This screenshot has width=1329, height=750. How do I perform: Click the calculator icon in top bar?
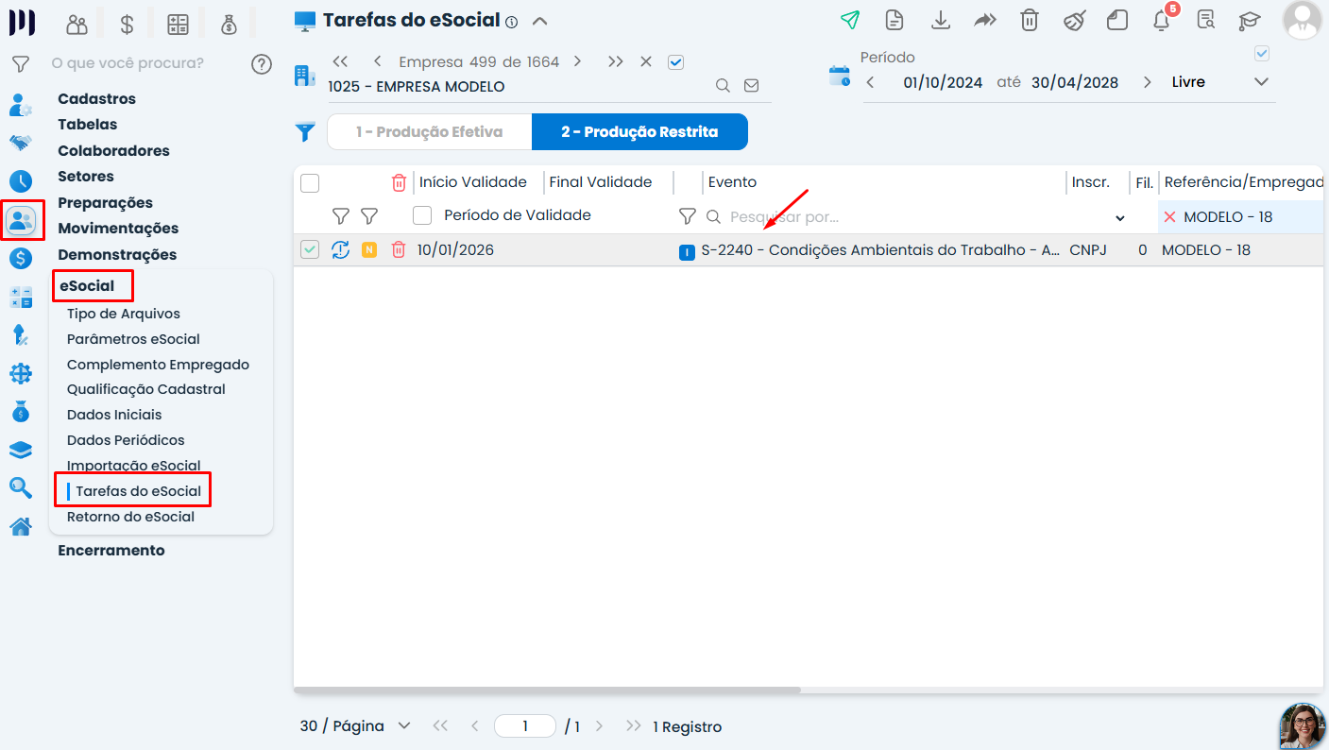(178, 25)
